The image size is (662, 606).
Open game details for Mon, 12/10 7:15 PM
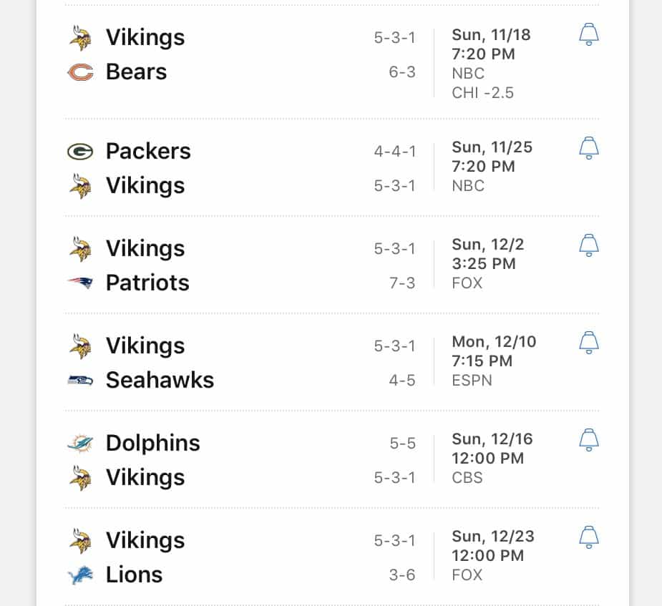tap(494, 351)
